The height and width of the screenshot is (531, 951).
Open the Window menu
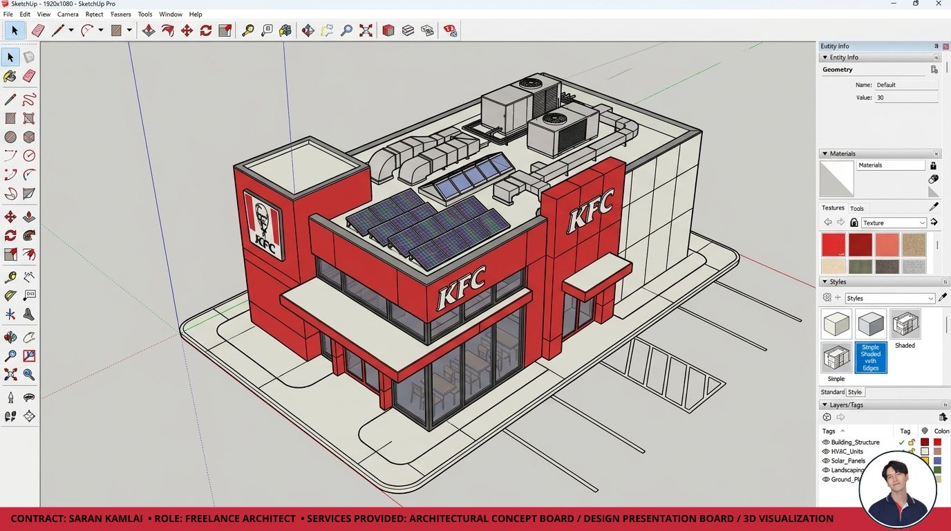[x=171, y=14]
